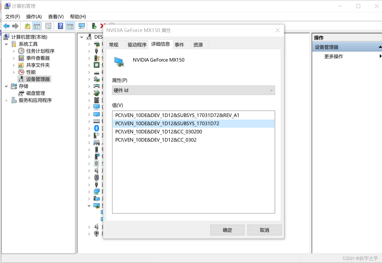The width and height of the screenshot is (382, 263).
Task: Click Scan for hardware changes monitor icon
Action: [x=82, y=26]
